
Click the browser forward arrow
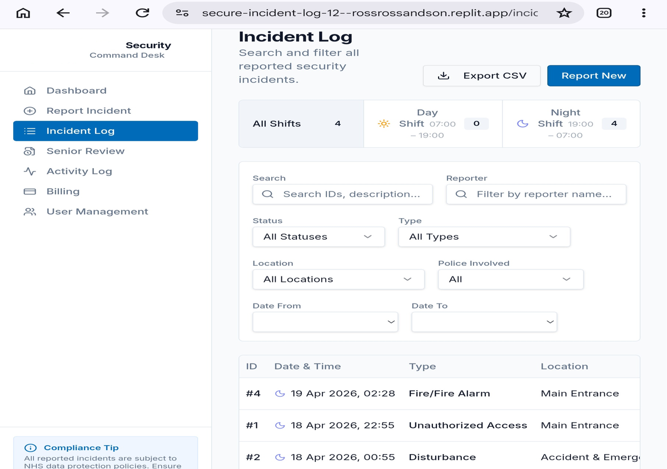coord(102,13)
